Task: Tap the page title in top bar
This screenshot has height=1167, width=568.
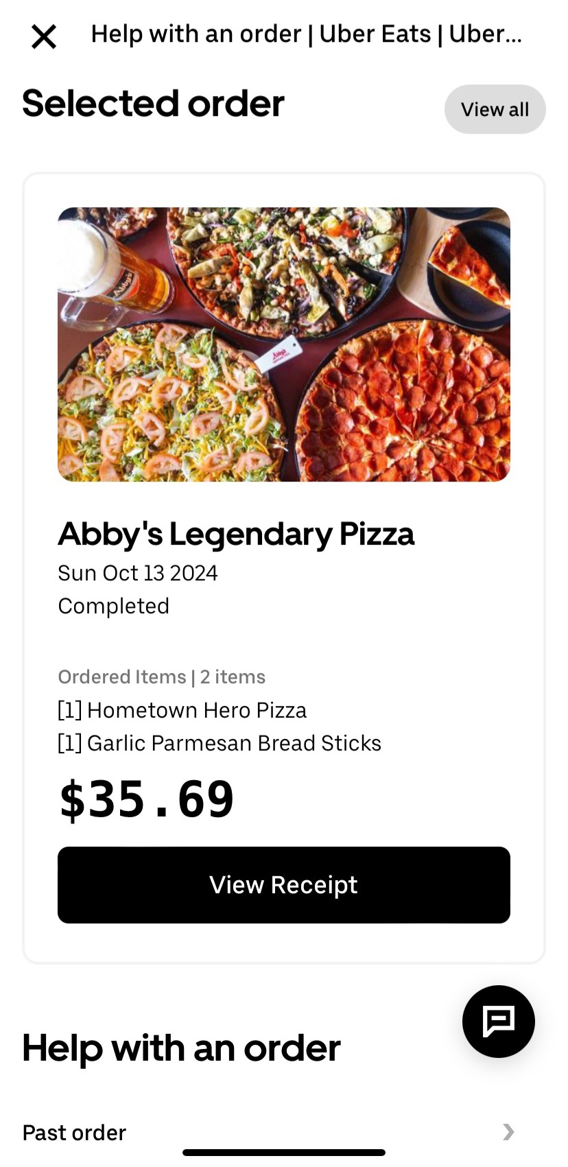Action: (x=306, y=34)
